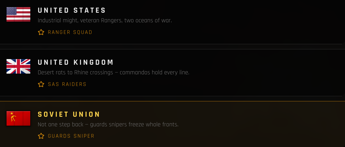345x147 pixels.
Task: Click the star icon beside SAS Raiders
Action: tap(41, 84)
